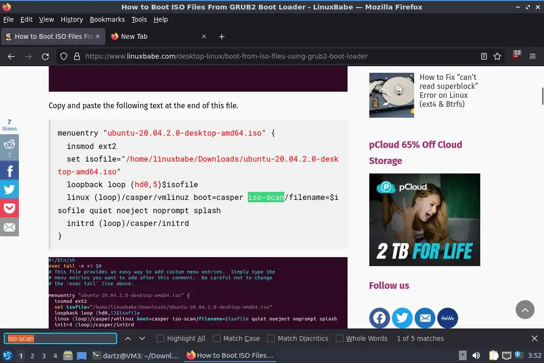Open the tracking protection shield icon
Screen dimensions: 544x363
pos(63,56)
